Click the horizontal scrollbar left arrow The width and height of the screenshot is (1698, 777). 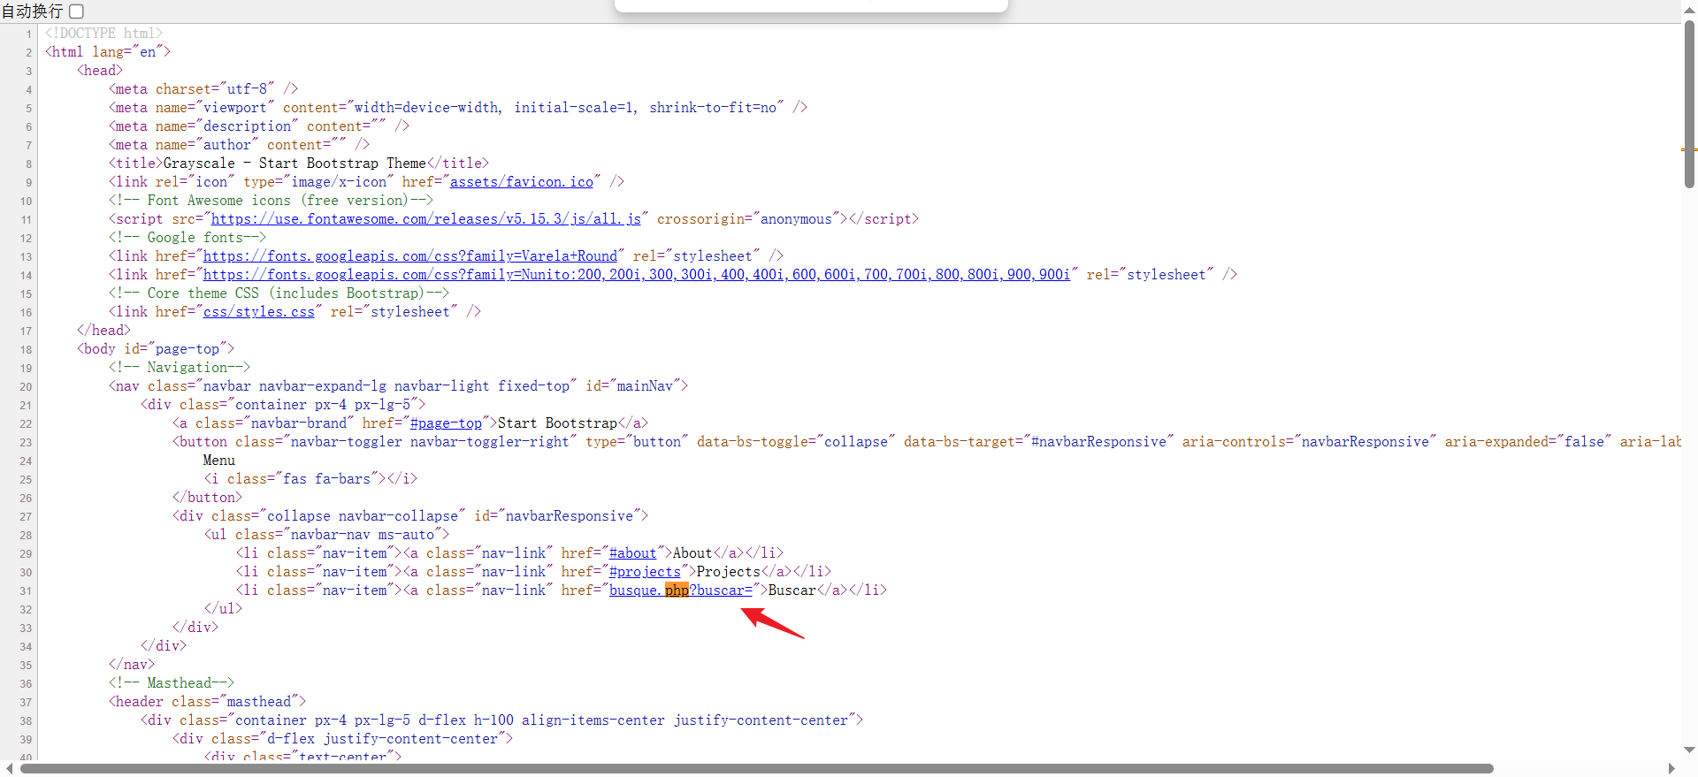[x=9, y=768]
